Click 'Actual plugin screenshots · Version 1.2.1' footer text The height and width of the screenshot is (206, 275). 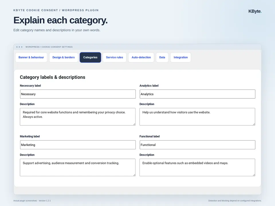point(32,201)
